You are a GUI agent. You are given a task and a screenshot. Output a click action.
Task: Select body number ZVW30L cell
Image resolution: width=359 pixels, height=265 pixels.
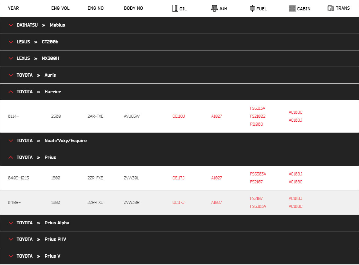point(132,178)
